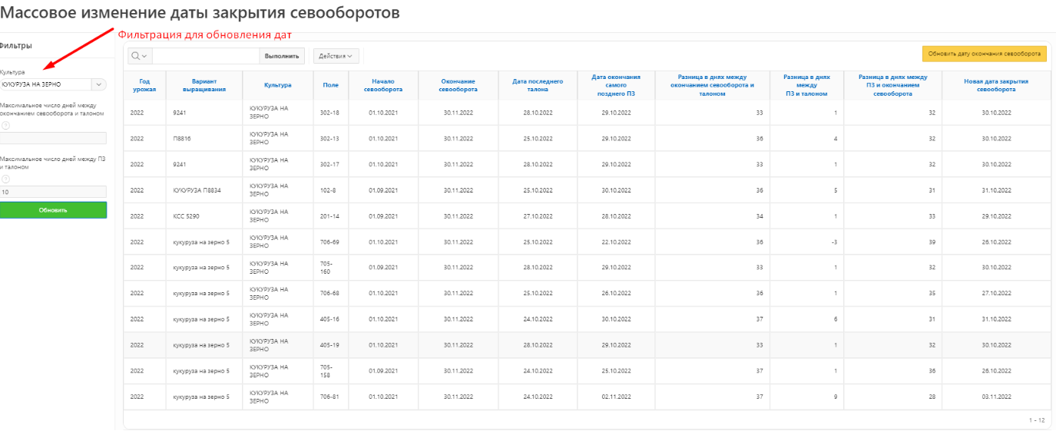
Task: Expand the Действия actions menu
Action: coord(336,56)
